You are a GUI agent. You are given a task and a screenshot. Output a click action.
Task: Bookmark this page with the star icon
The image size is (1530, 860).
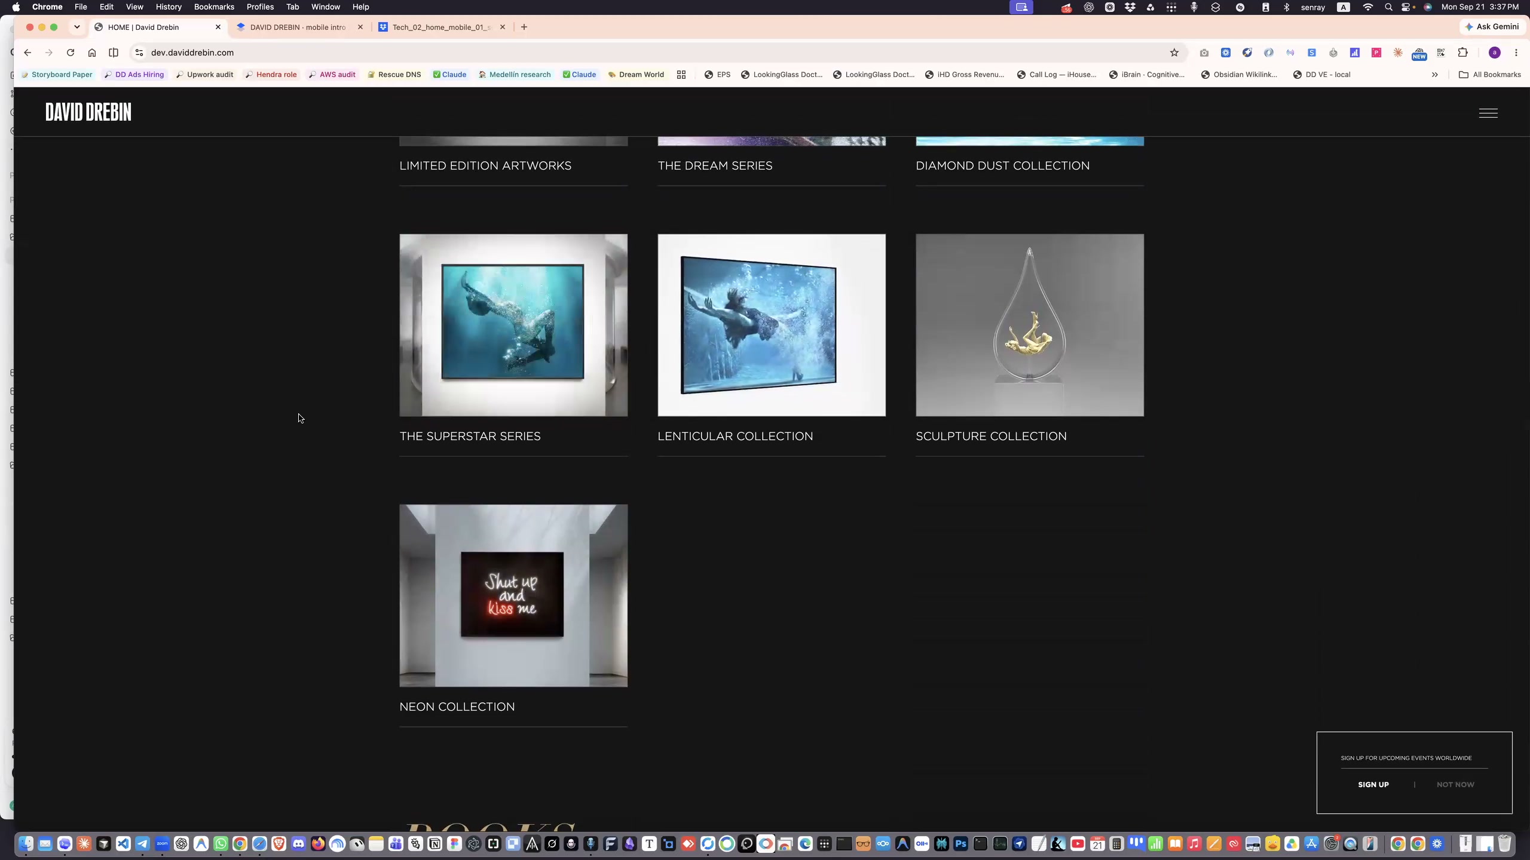click(1174, 53)
